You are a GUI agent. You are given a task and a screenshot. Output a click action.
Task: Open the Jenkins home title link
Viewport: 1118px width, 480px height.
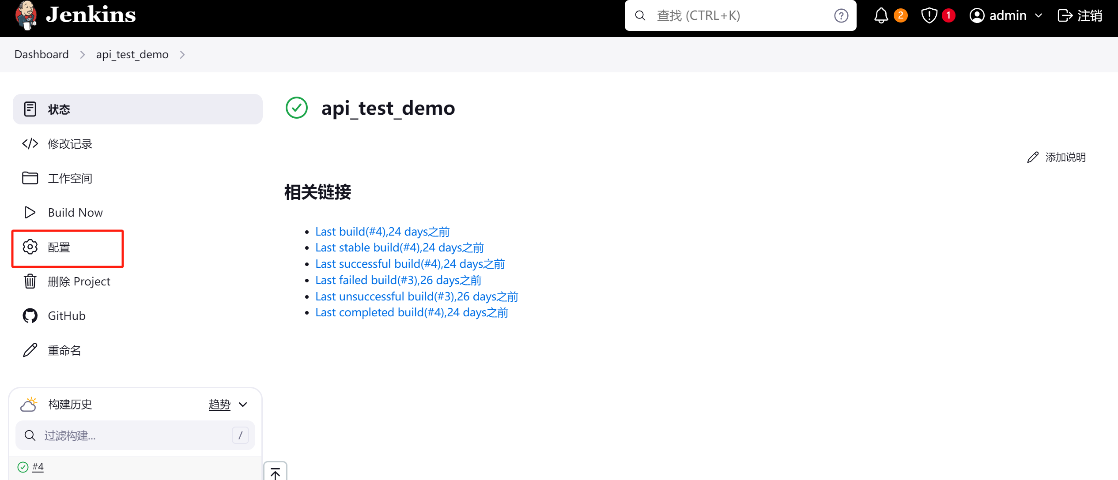(x=91, y=15)
